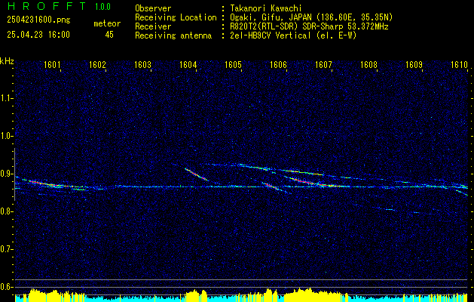474x302 pixels.
Task: Click frequency label 1.0
Action: click(x=6, y=137)
